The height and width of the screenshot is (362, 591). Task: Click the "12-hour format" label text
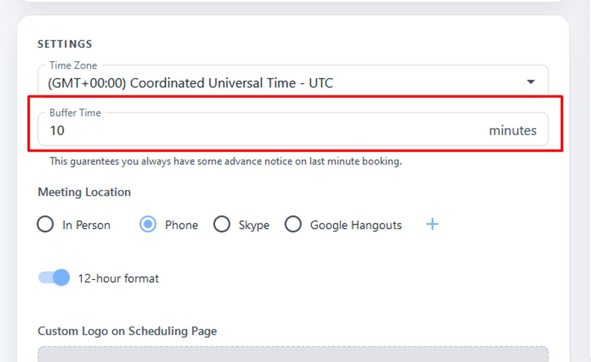[118, 279]
